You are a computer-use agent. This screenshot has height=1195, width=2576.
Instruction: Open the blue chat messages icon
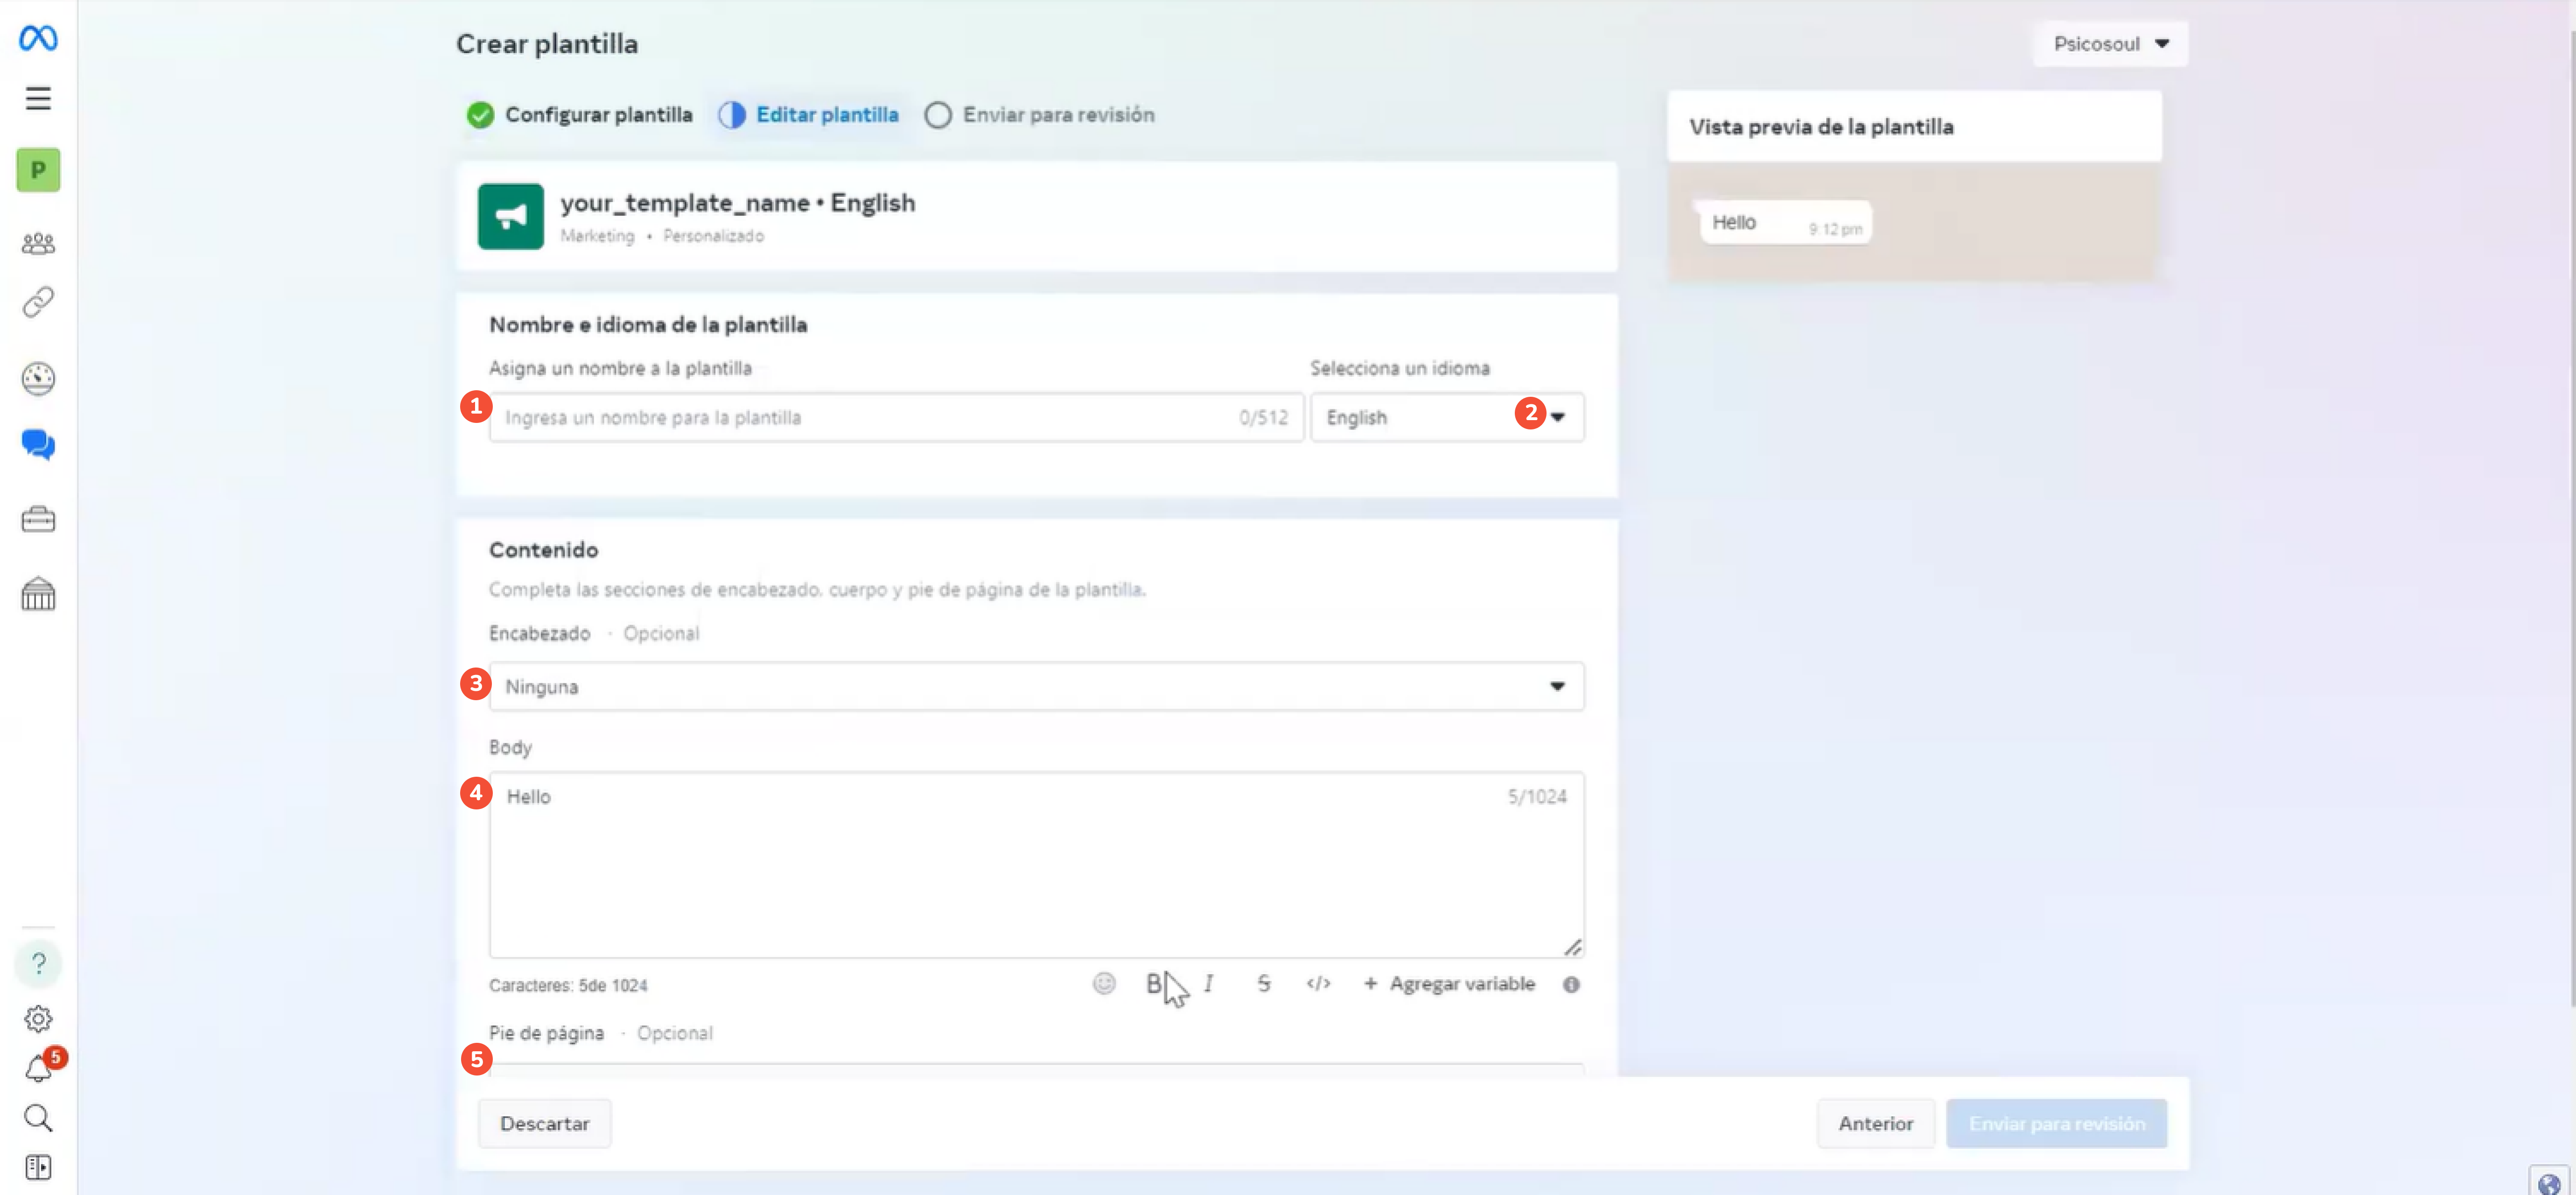(38, 444)
